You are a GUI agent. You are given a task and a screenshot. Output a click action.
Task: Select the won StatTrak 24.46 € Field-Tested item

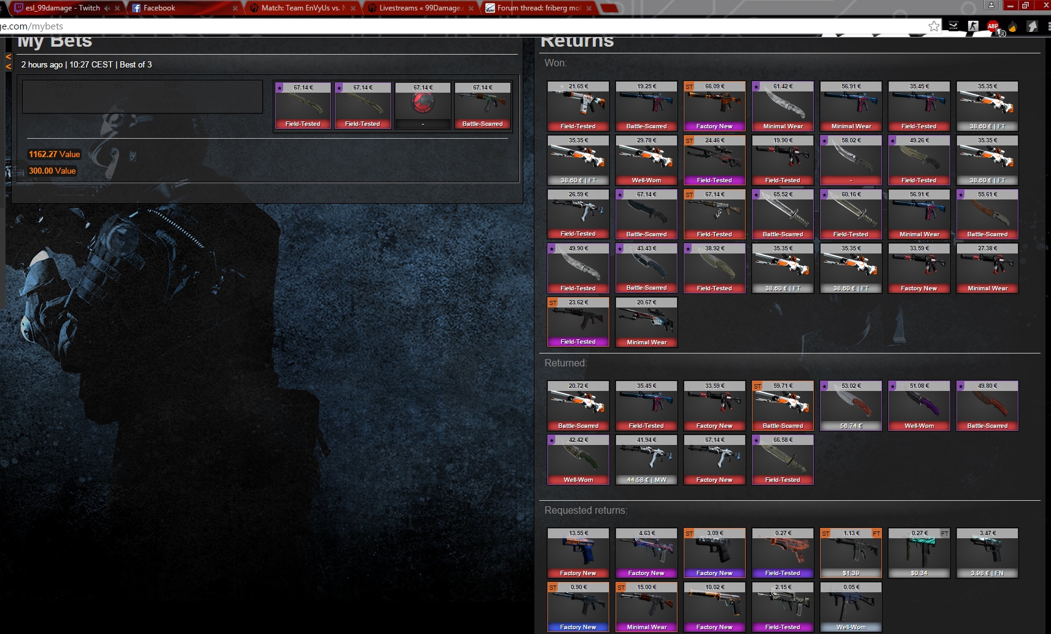click(714, 160)
